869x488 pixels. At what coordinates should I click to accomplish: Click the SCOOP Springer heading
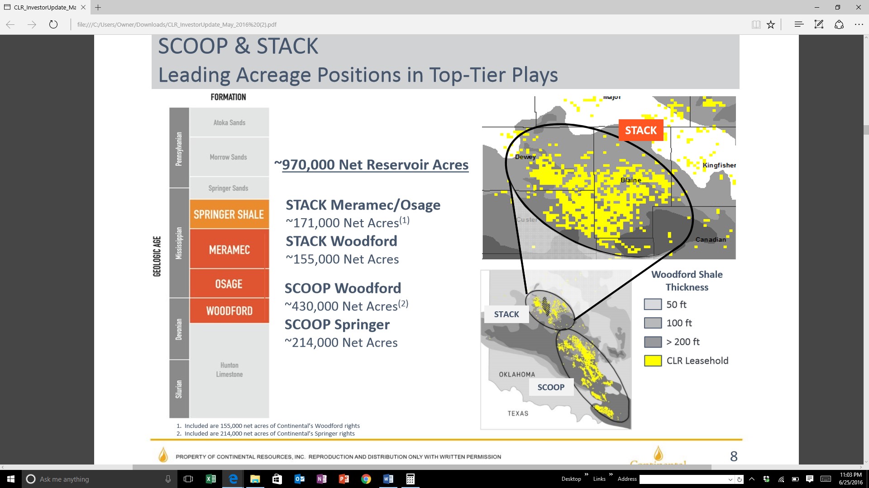point(337,324)
